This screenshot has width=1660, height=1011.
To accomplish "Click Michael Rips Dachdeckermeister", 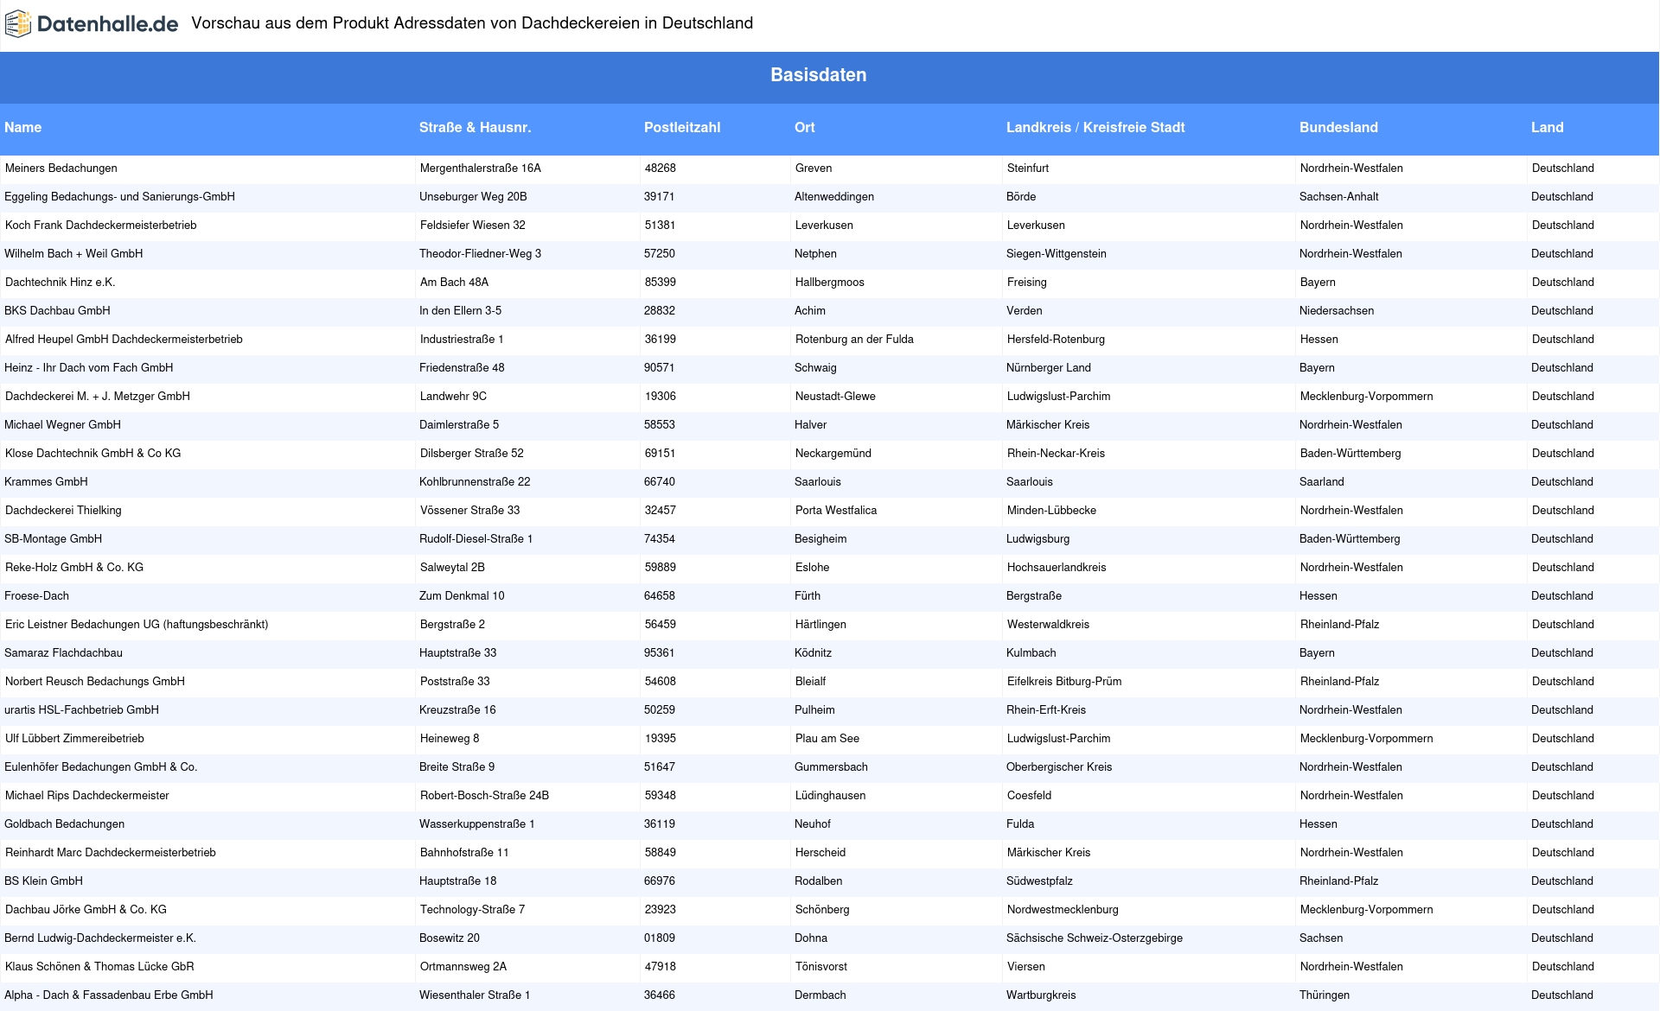I will [87, 796].
